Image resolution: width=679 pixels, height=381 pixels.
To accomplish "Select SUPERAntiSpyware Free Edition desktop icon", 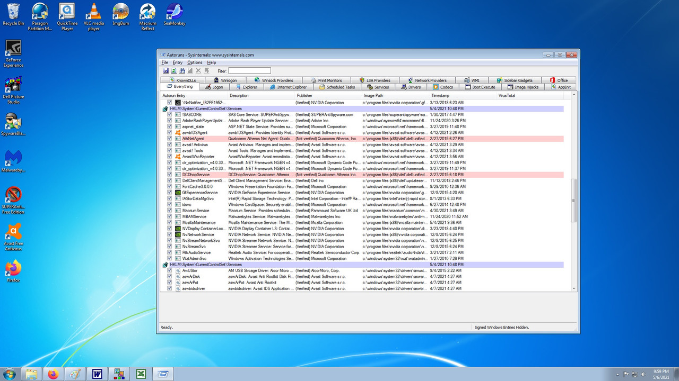I will pyautogui.click(x=13, y=201).
